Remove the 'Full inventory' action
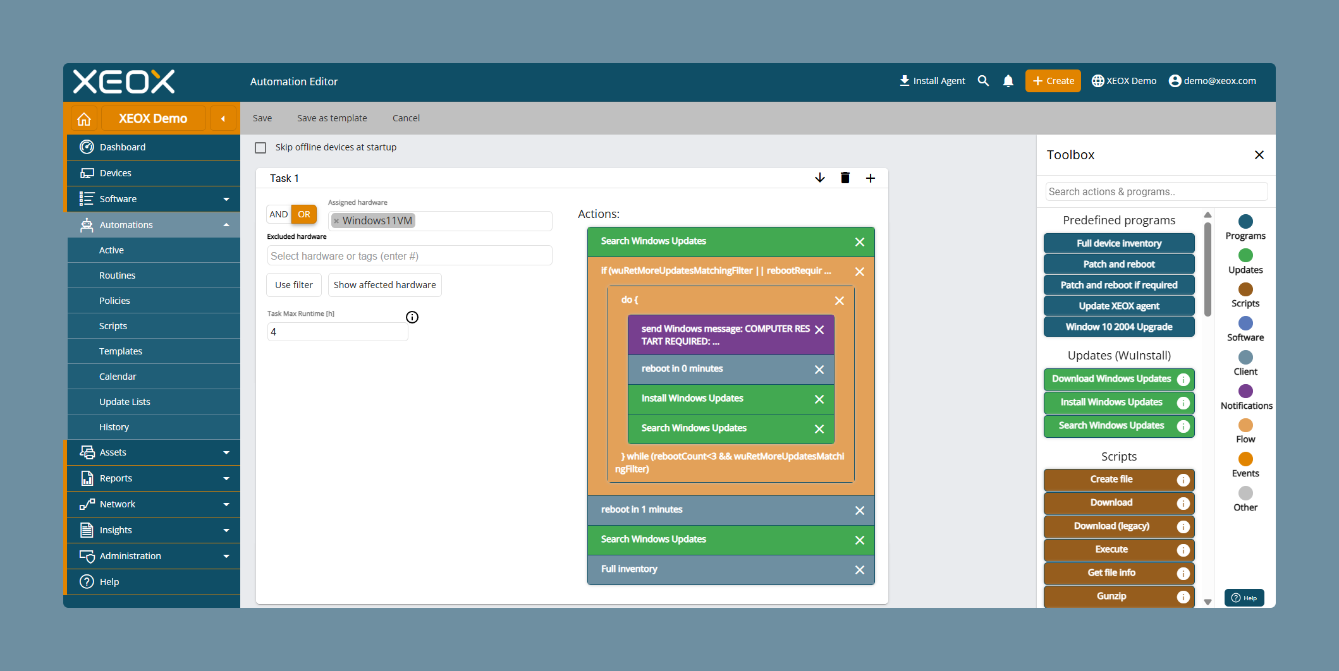 click(860, 570)
